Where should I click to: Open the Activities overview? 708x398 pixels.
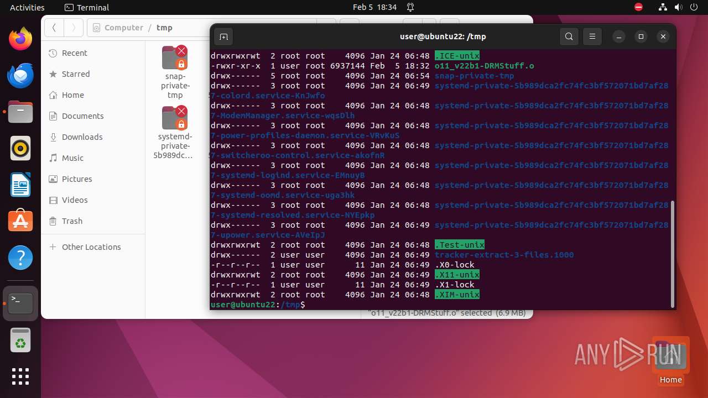[x=27, y=7]
